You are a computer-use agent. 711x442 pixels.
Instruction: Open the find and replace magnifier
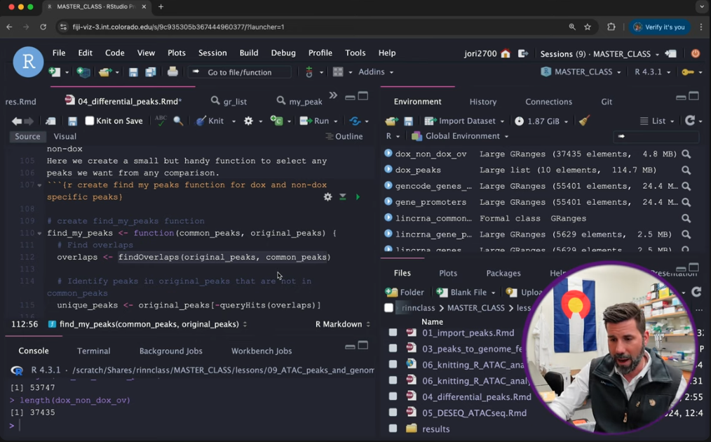[x=178, y=121]
